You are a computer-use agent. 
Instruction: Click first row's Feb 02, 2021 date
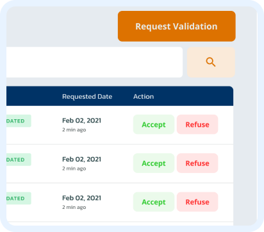click(x=81, y=120)
